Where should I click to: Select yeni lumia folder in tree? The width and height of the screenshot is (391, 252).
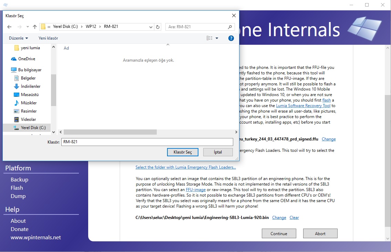[27, 48]
